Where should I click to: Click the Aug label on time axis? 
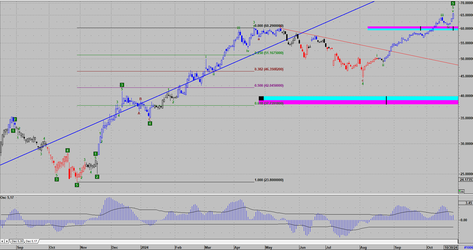pos(363,247)
